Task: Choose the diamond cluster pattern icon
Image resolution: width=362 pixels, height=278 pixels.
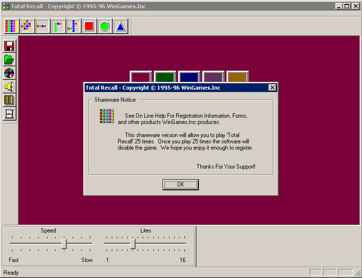Action: click(27, 26)
